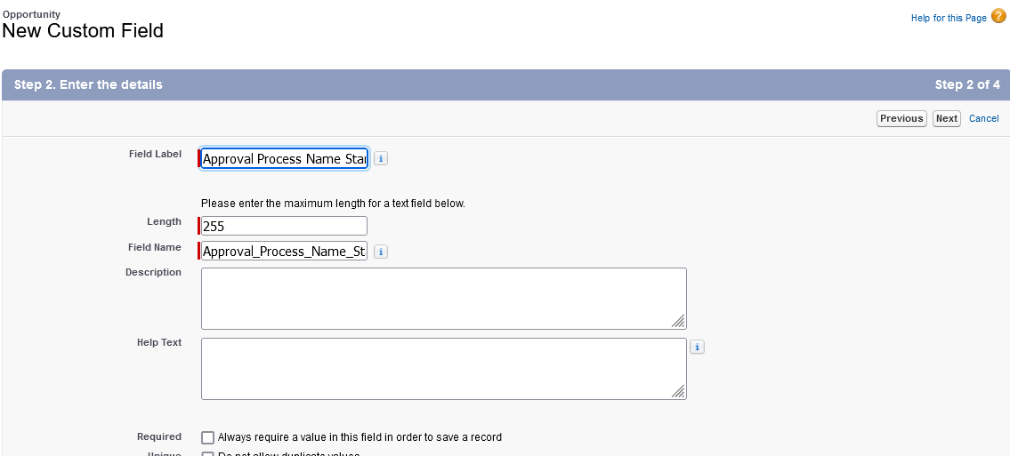1010x456 pixels.
Task: Click info icon beside Field Label input
Action: [380, 159]
